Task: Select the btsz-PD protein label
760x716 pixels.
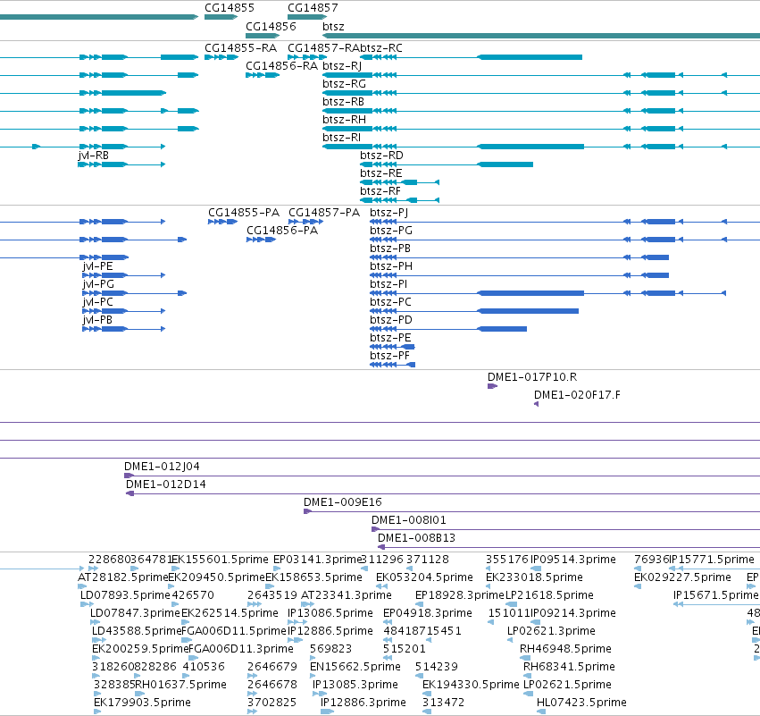Action: (391, 320)
